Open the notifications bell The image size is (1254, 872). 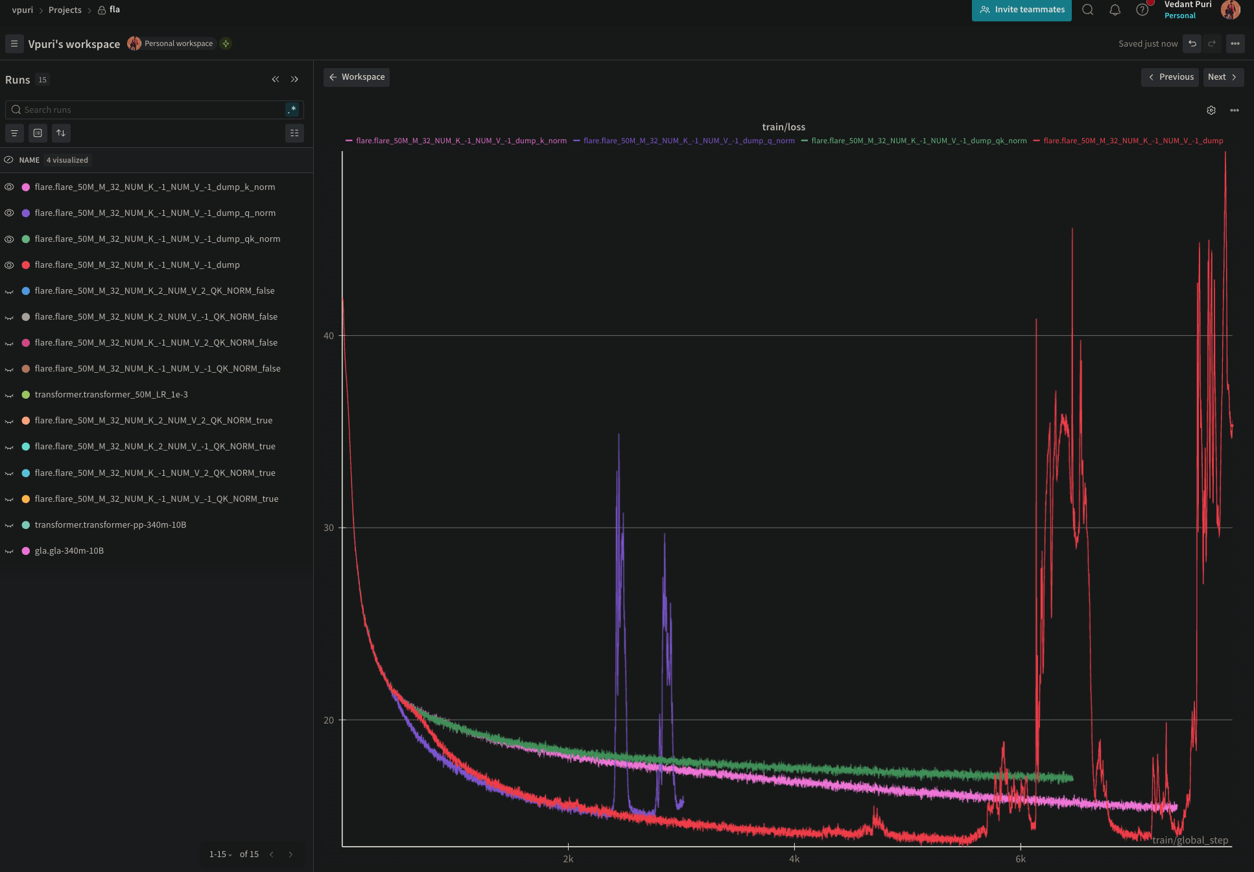point(1115,10)
